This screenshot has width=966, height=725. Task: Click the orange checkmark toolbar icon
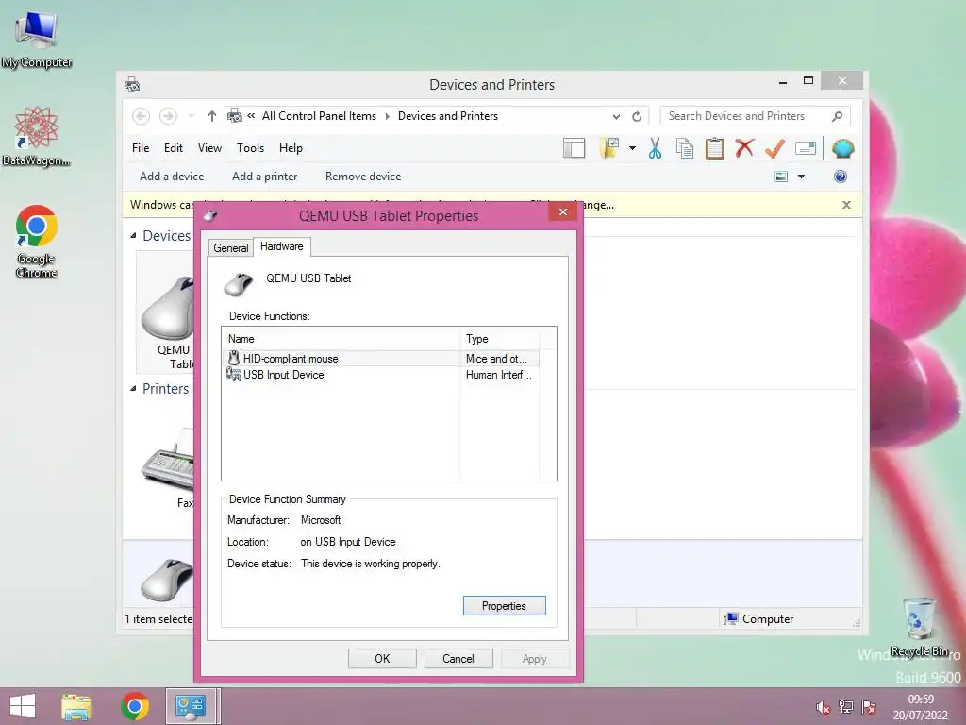point(774,148)
